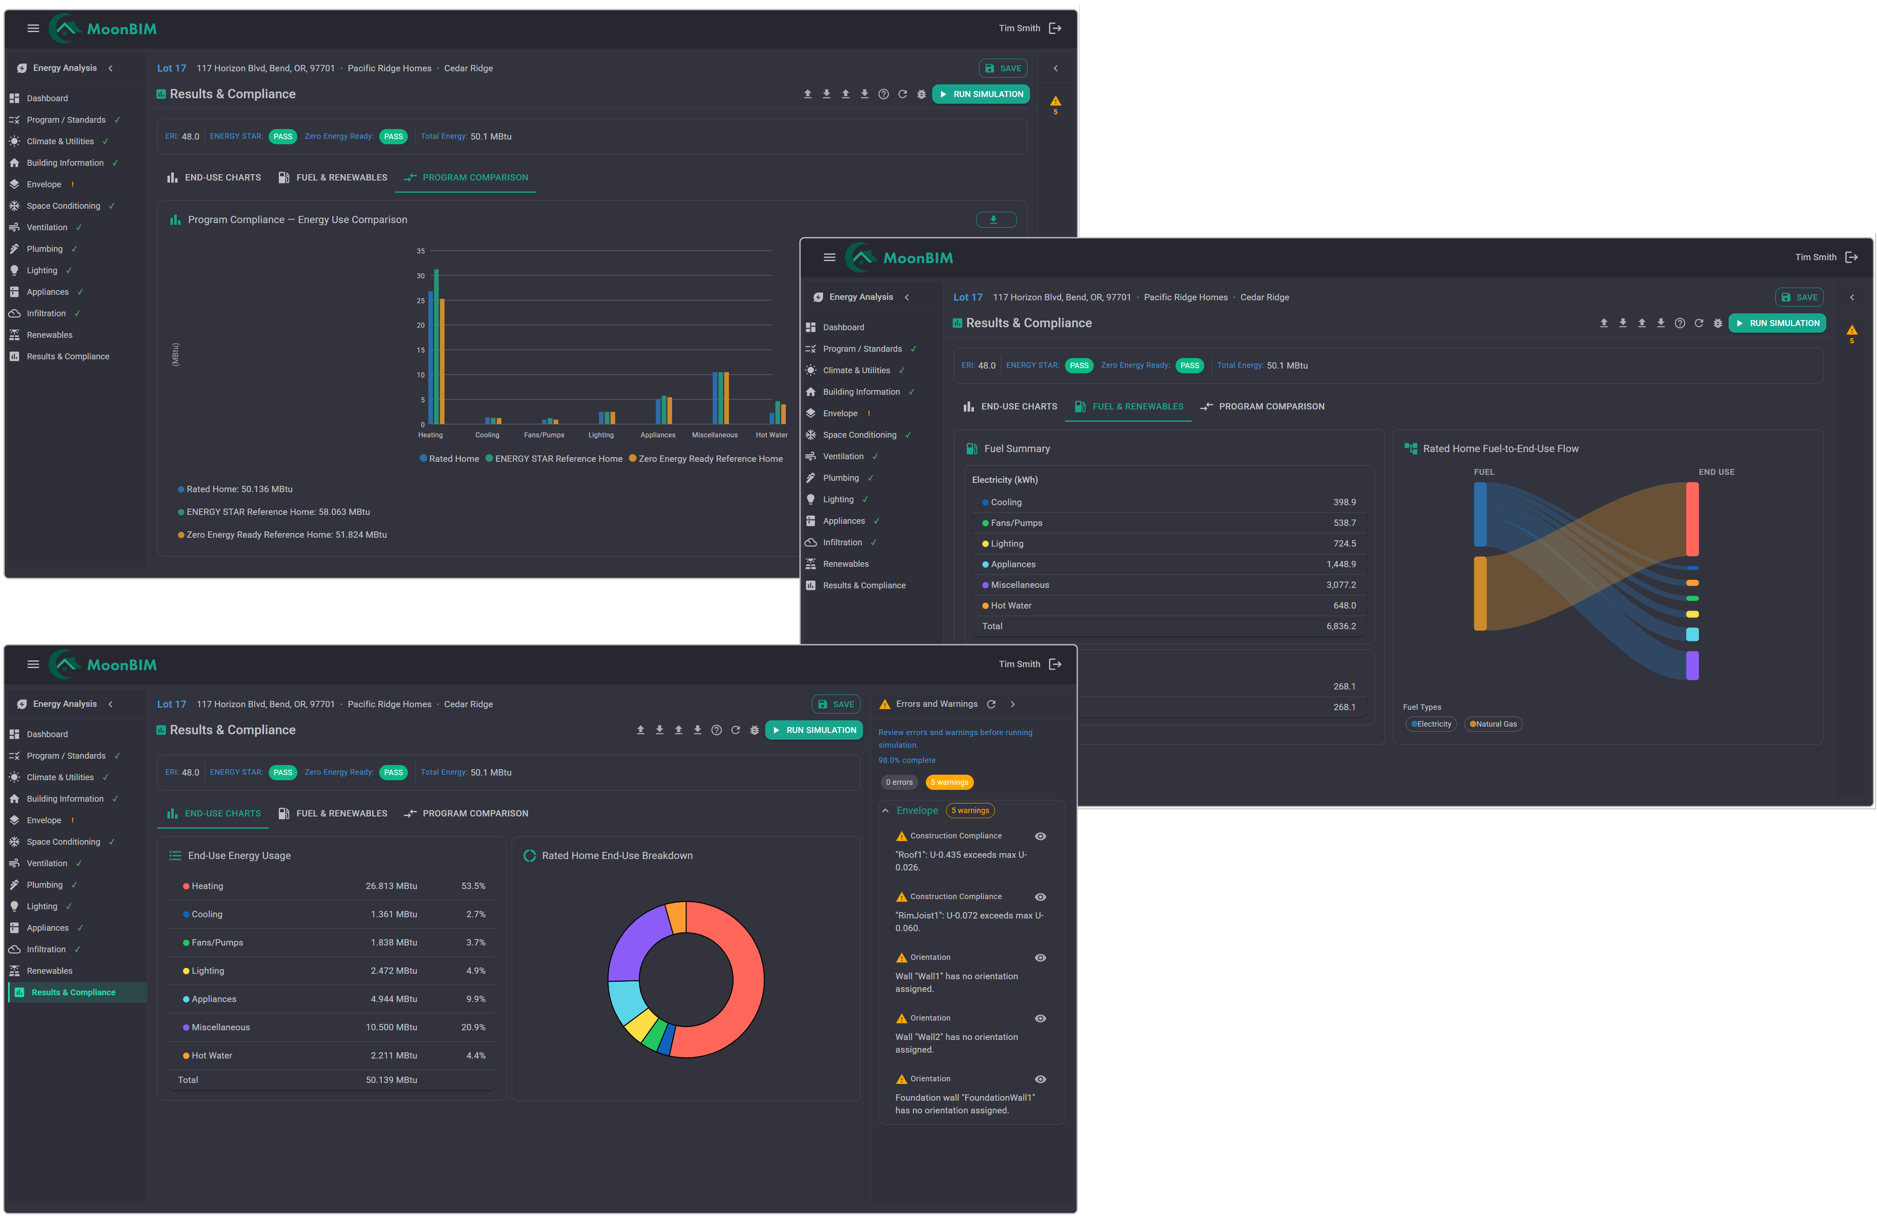Viewport: 1877px width, 1223px height.
Task: Select the End-Use Charts tab in the Fuel & Renewables window
Action: click(1010, 407)
